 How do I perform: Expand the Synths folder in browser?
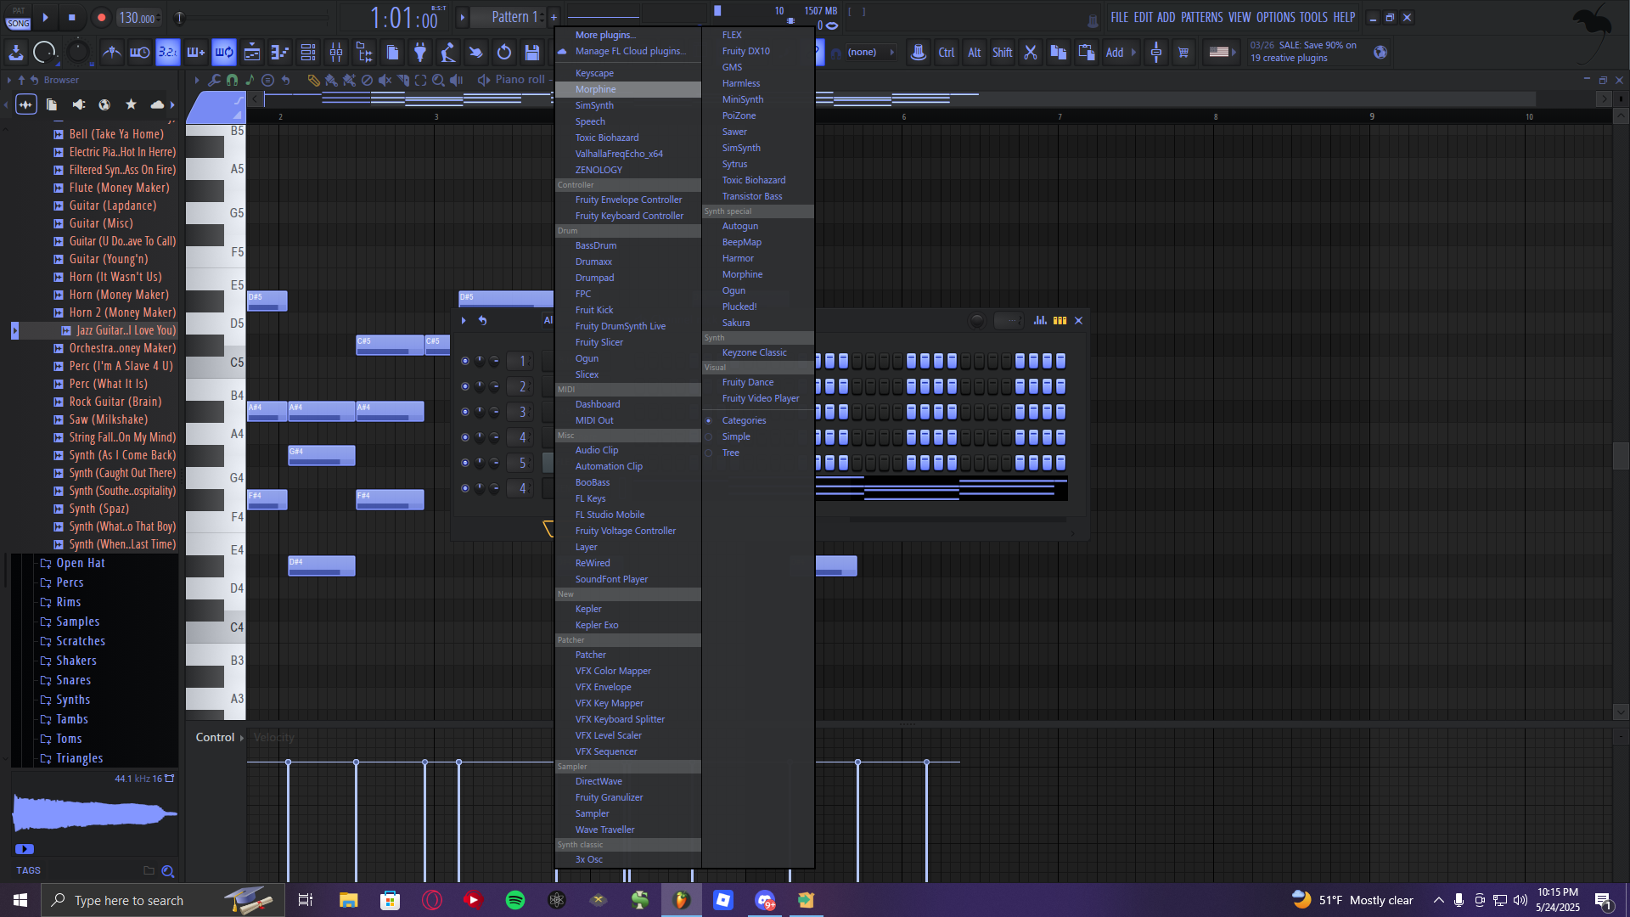tap(73, 700)
